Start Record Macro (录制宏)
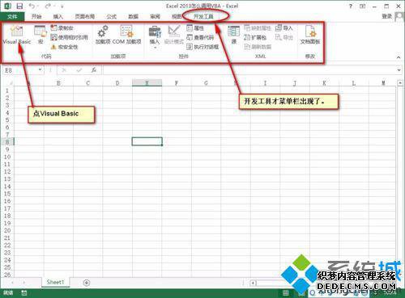This screenshot has height=298, width=405. 62,27
